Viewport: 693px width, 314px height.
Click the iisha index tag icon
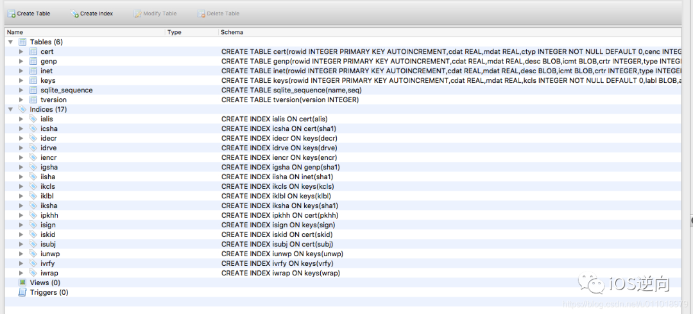click(33, 177)
